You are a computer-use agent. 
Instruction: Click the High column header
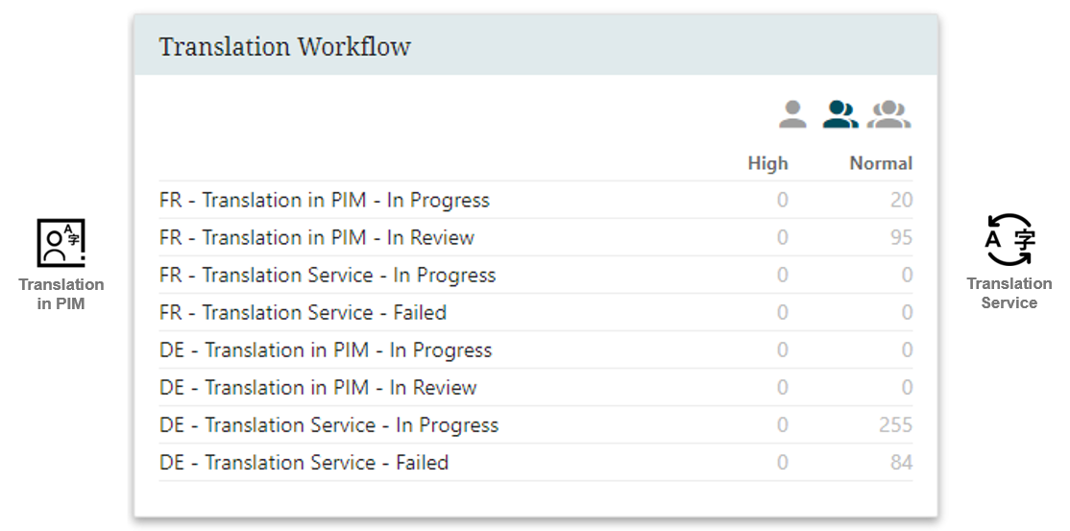click(x=767, y=163)
